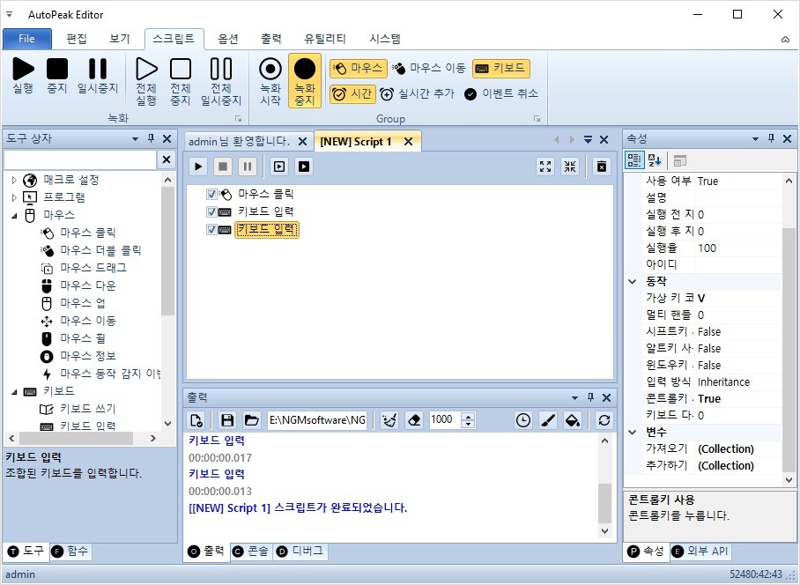
Task: Switch to admin님 환영합니다 tab
Action: (239, 141)
